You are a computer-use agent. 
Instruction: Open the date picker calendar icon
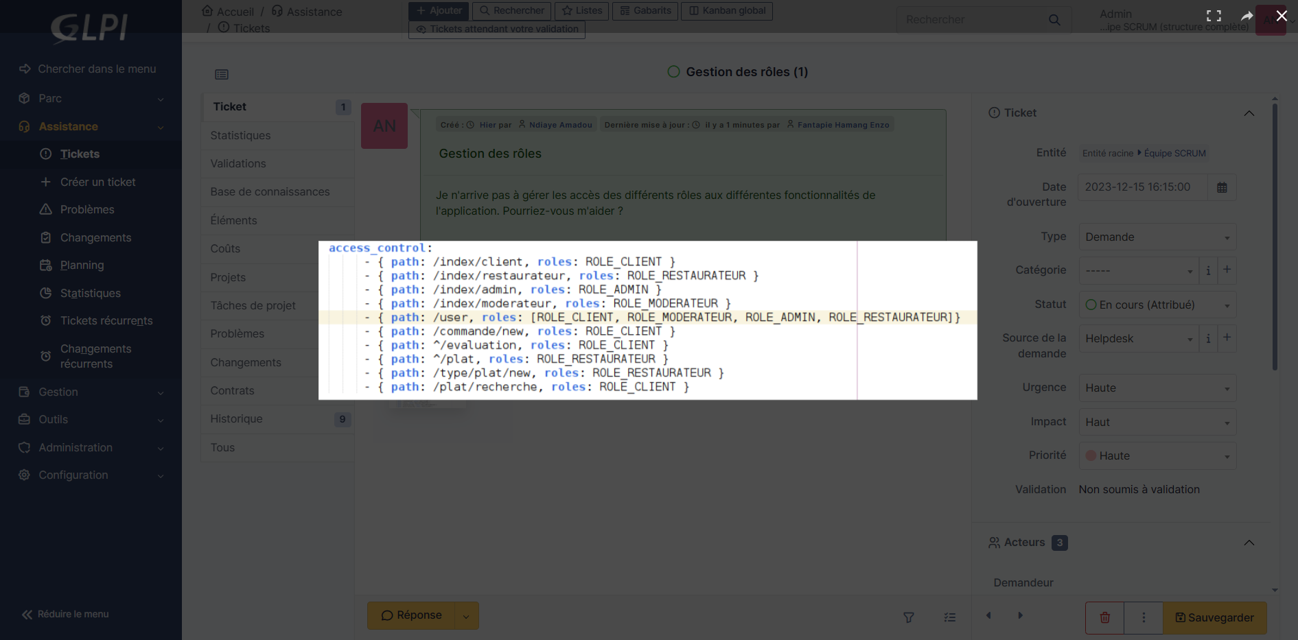point(1222,187)
